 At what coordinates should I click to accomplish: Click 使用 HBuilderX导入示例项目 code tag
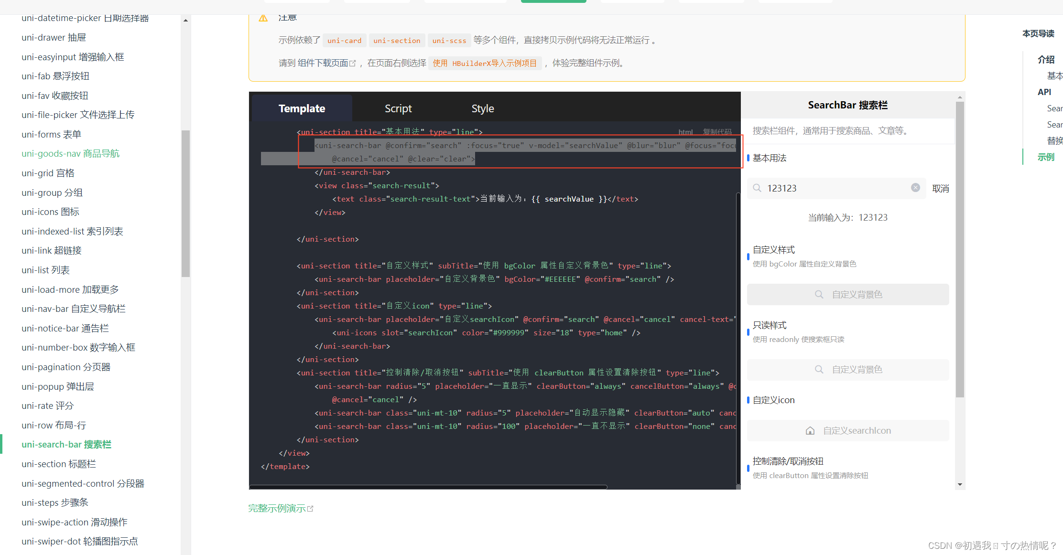[485, 63]
